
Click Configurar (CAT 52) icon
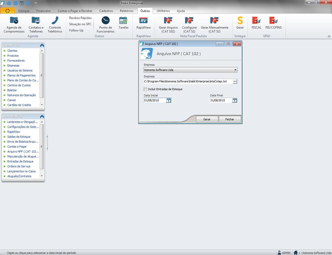pos(189,20)
